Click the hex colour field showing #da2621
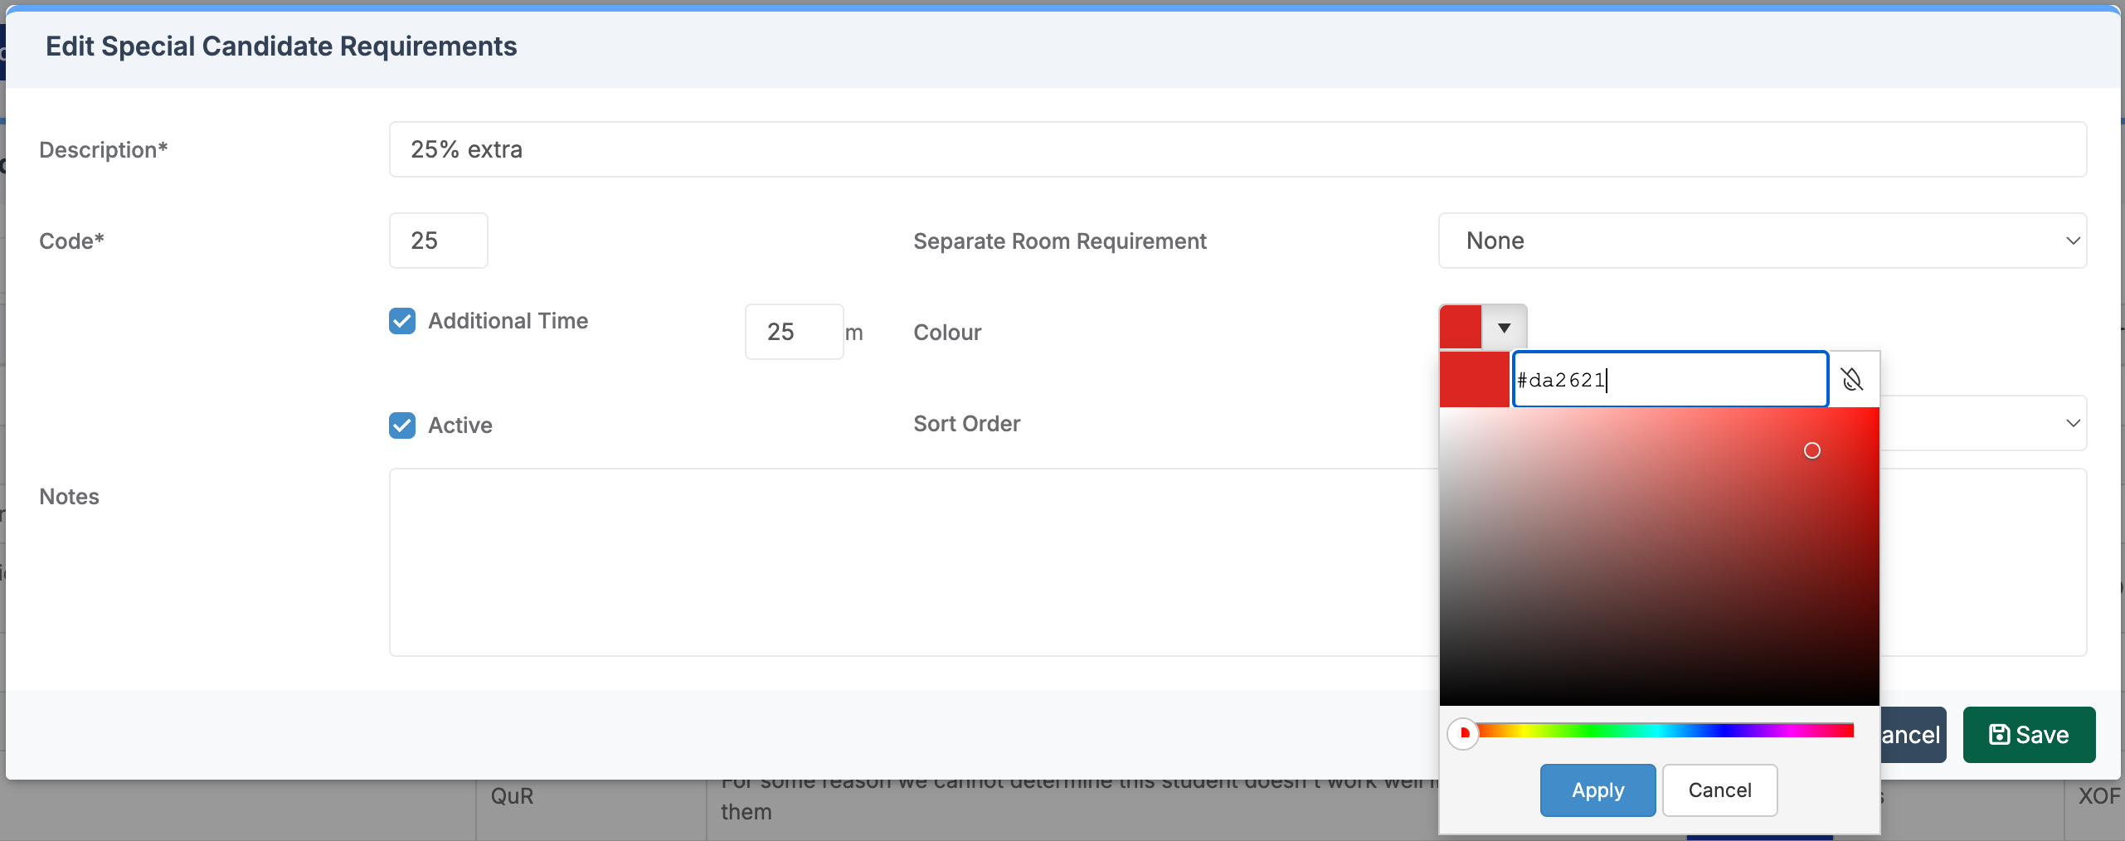 pos(1669,380)
